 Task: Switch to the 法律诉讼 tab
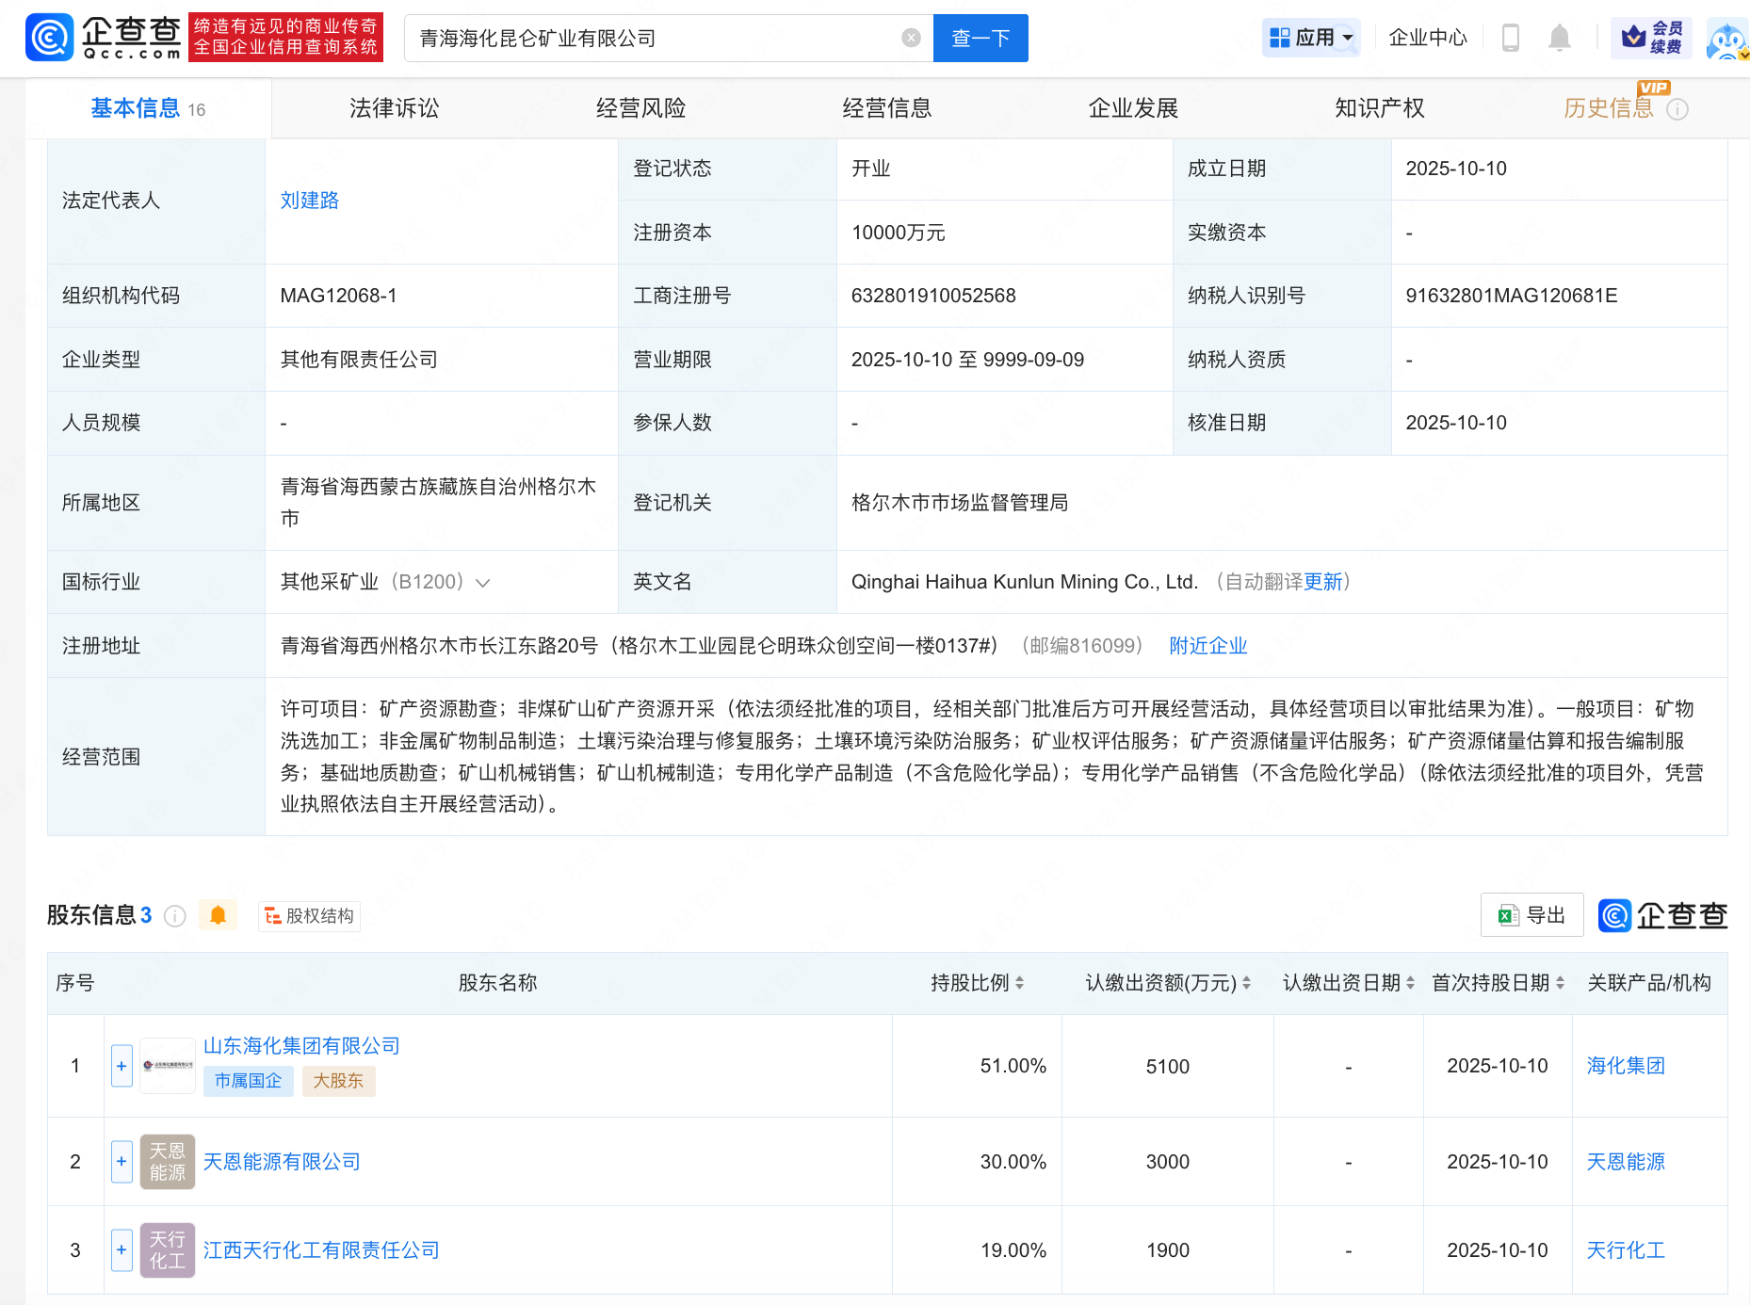pyautogui.click(x=394, y=108)
